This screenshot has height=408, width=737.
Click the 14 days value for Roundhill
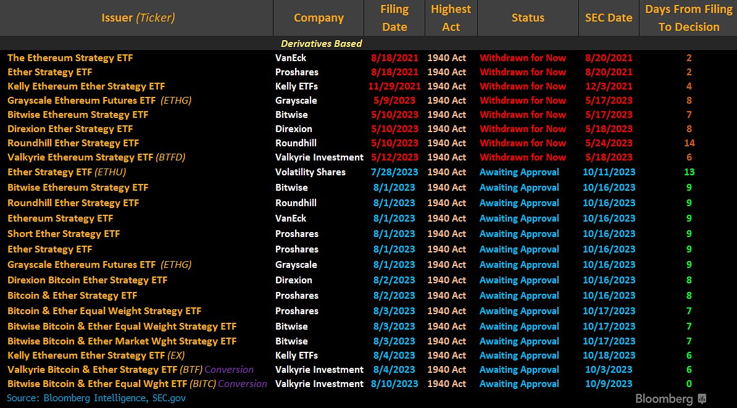(689, 143)
